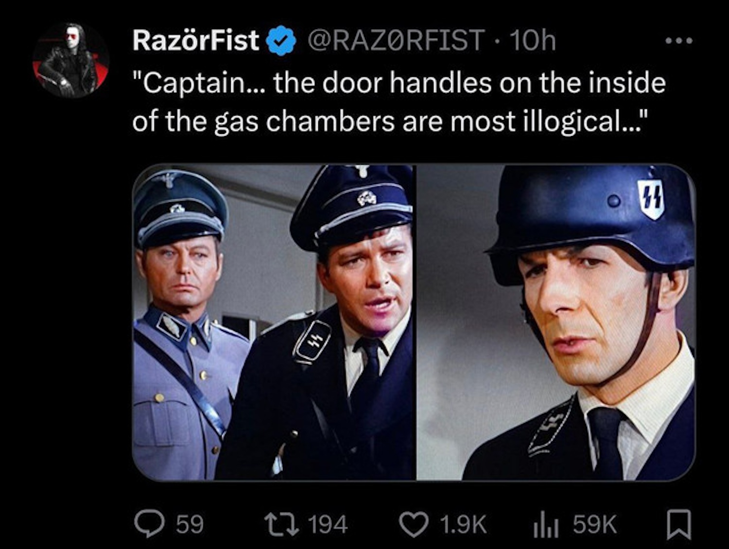The width and height of the screenshot is (729, 549).
Task: Open the right attached image with the helmet
Action: [555, 323]
